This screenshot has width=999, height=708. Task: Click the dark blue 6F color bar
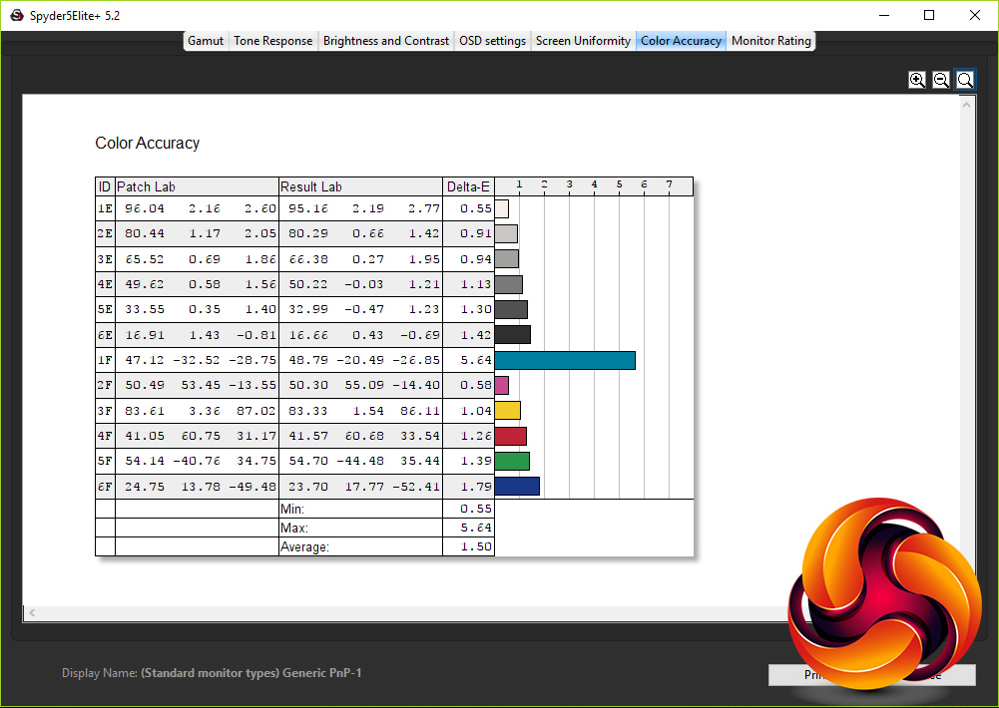click(x=517, y=486)
